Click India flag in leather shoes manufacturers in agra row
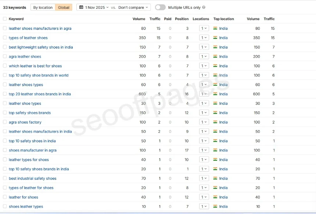This screenshot has width=316, height=214. click(x=215, y=28)
